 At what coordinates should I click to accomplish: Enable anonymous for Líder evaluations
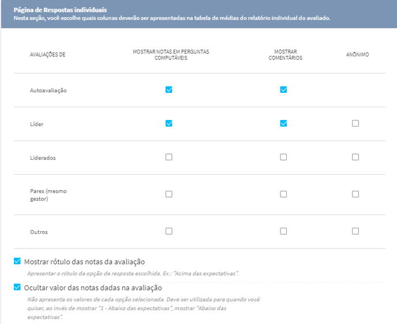point(355,123)
